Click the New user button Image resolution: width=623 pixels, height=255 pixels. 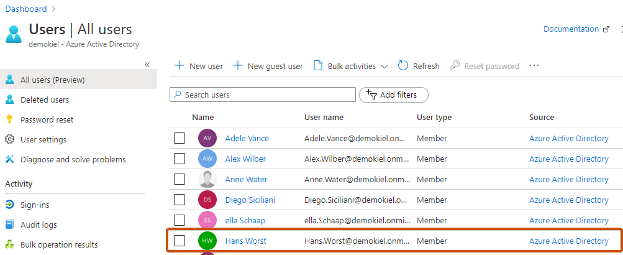point(199,66)
